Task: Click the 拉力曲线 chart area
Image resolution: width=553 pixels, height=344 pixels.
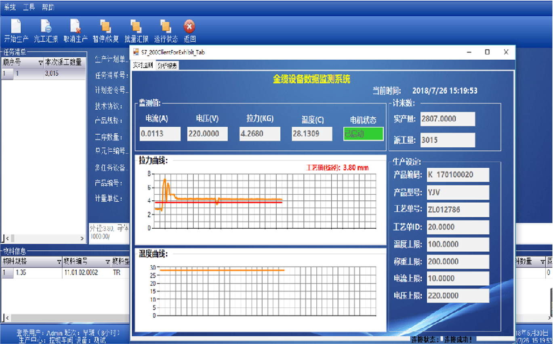Action: click(x=261, y=200)
